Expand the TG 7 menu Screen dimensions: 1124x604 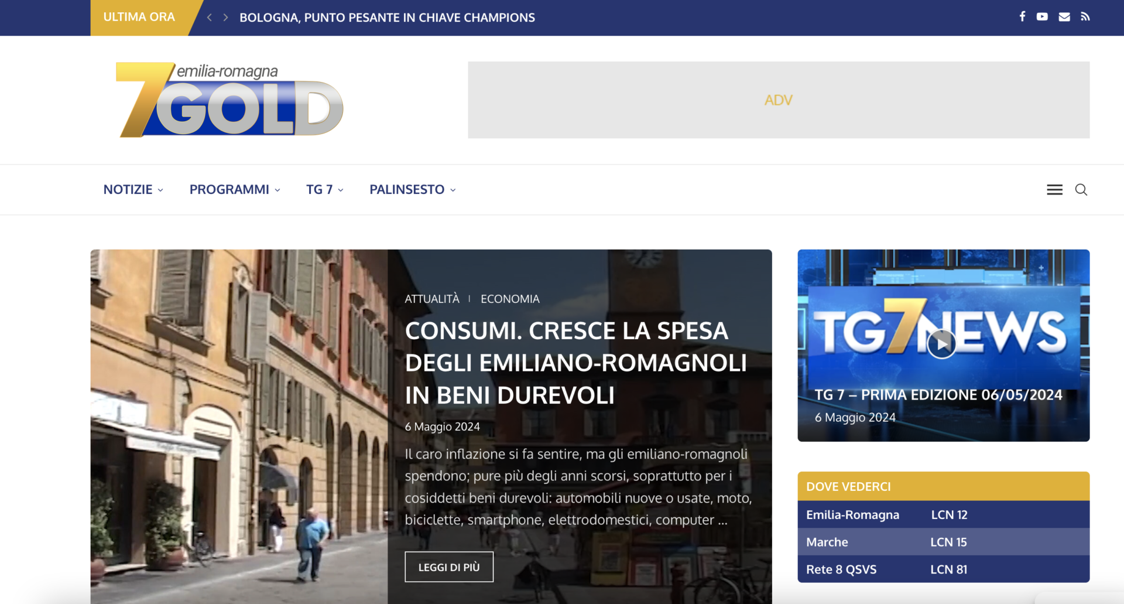point(325,190)
